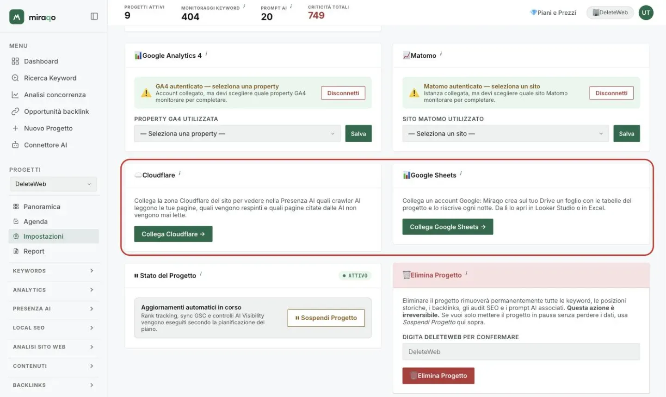This screenshot has width=666, height=397.
Task: Expand the KEYWORDS section
Action: point(54,271)
